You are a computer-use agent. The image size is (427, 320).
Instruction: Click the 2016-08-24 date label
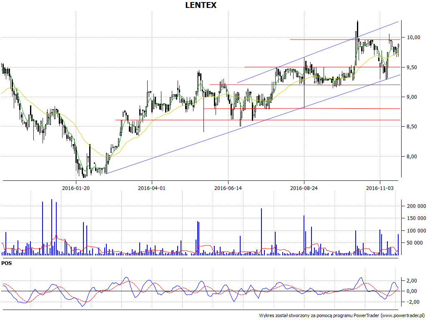click(x=304, y=188)
